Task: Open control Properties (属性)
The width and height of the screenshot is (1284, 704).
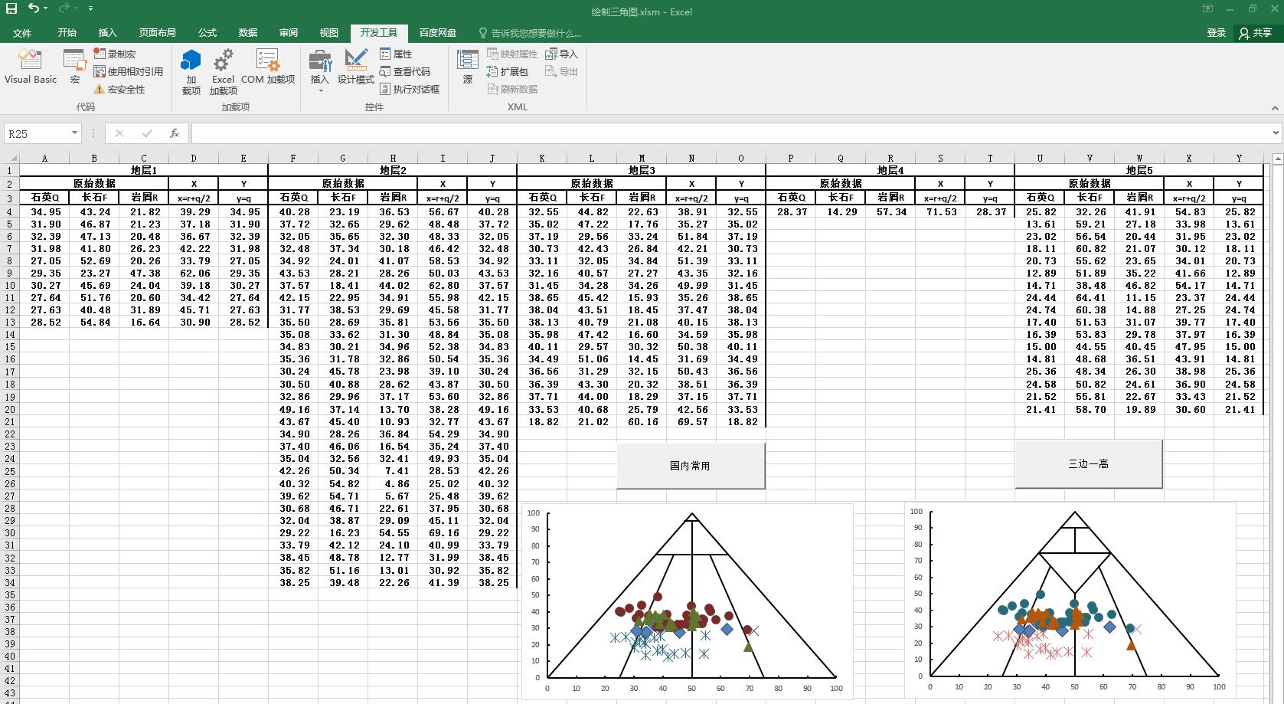Action: click(x=396, y=54)
